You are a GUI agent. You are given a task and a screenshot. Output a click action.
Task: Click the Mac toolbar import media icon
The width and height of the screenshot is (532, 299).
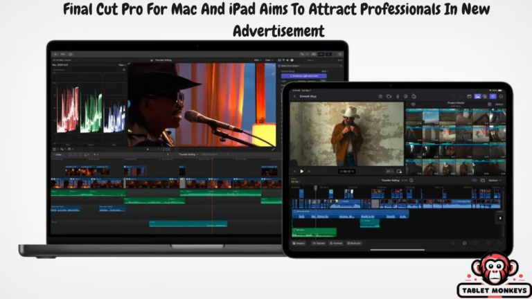coord(55,54)
